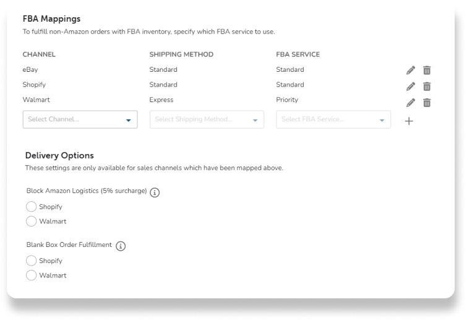
Task: Show info for Blank Box Order Fulfillment
Action: 121,246
